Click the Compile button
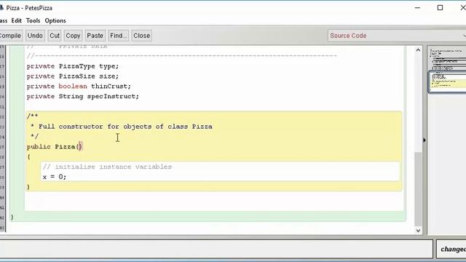 (x=11, y=36)
